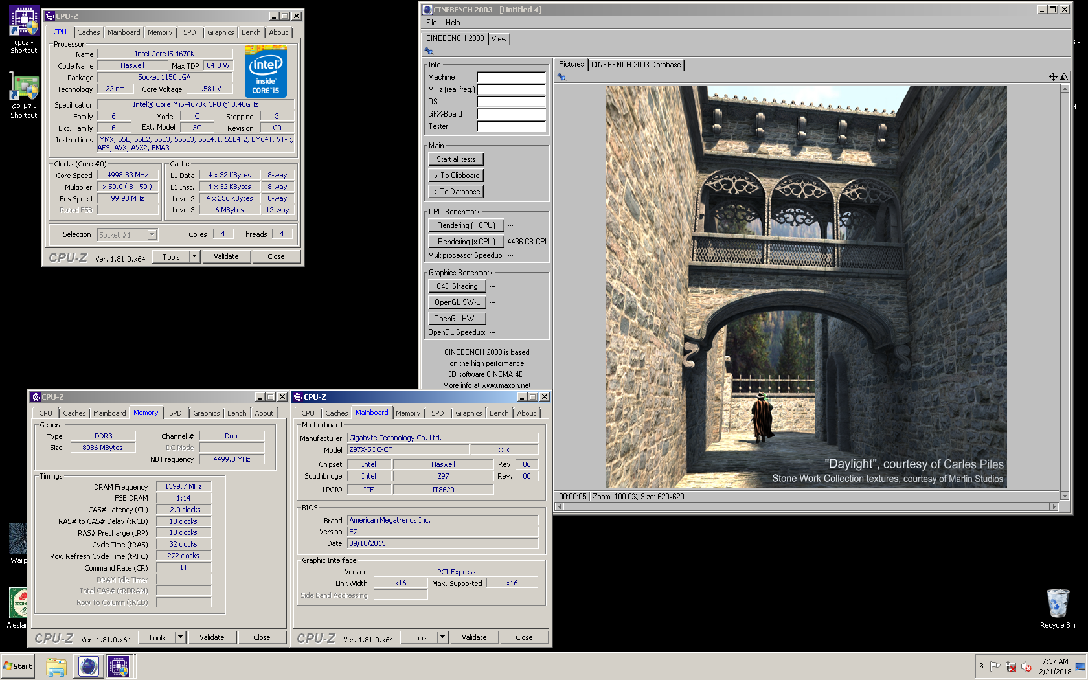Viewport: 1088px width, 680px height.
Task: Click the To Clipboard button
Action: tap(456, 176)
